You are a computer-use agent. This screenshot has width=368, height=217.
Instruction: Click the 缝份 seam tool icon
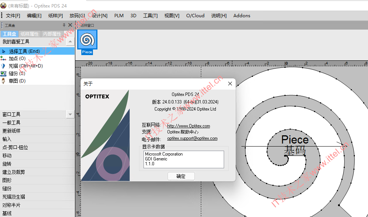pyautogui.click(x=3, y=73)
